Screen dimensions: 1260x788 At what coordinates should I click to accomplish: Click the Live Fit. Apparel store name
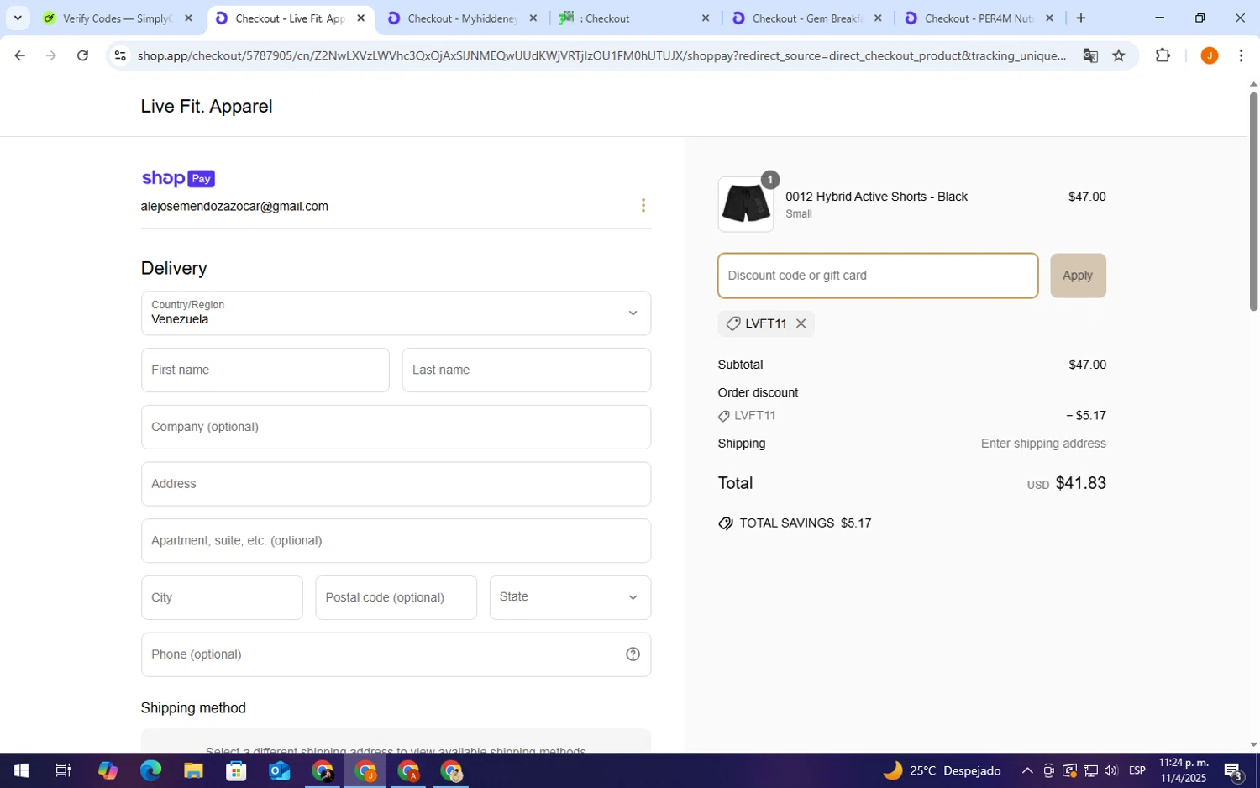(207, 106)
